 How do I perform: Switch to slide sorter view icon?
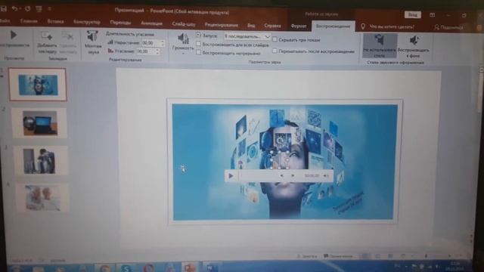378,256
